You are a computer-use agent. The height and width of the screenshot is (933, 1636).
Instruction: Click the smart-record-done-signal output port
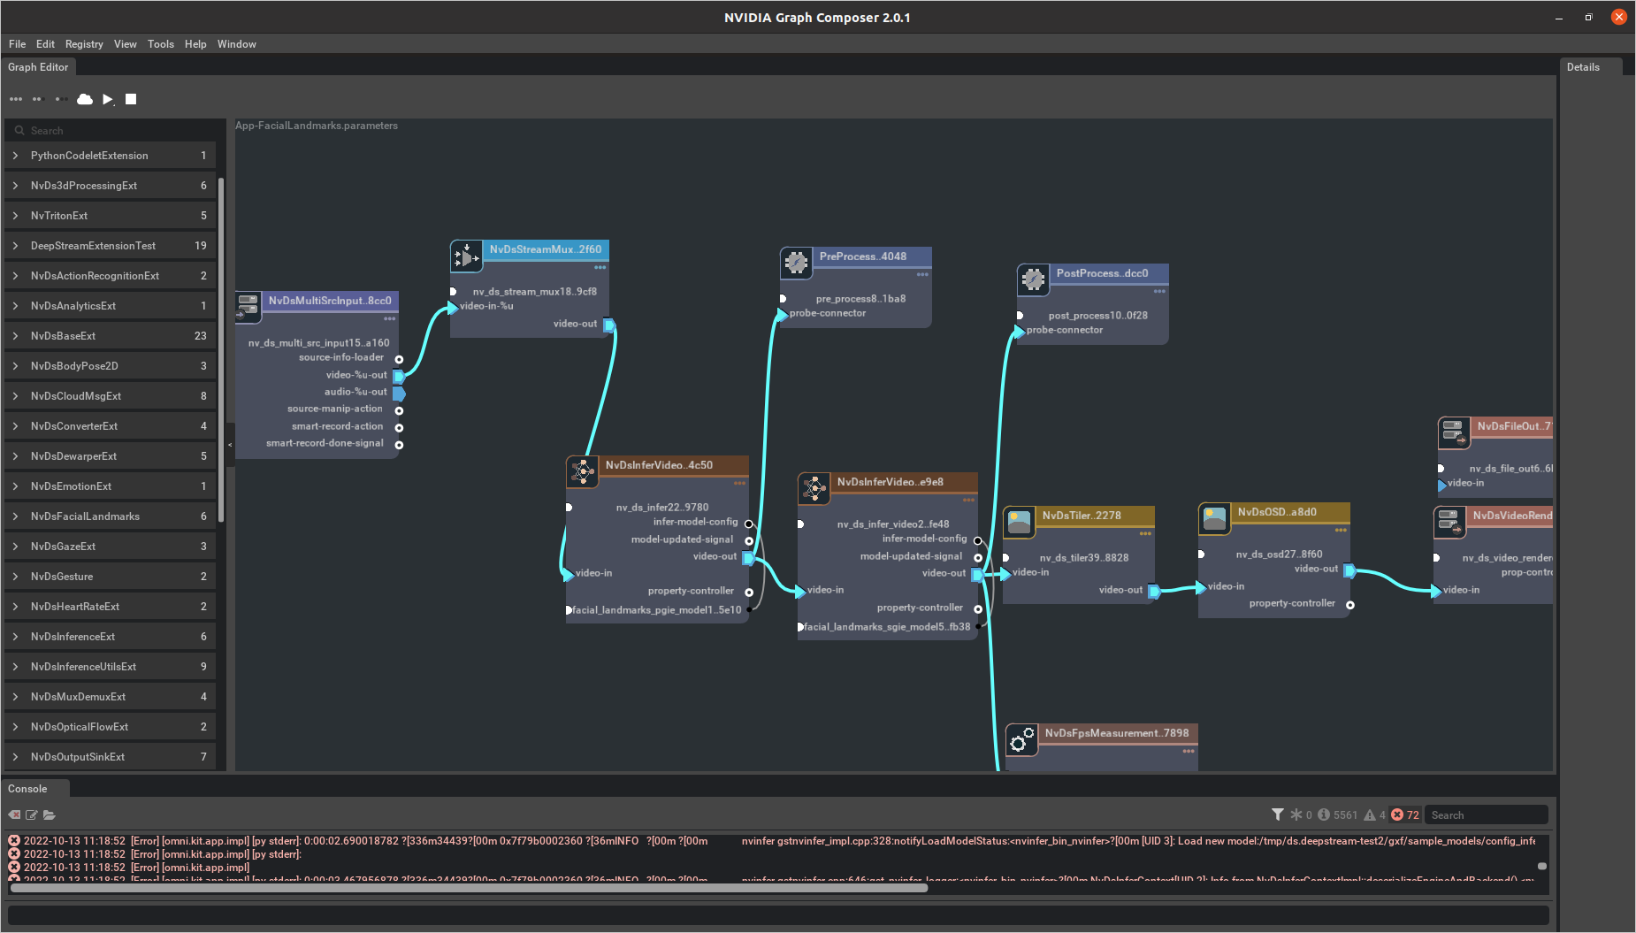399,445
